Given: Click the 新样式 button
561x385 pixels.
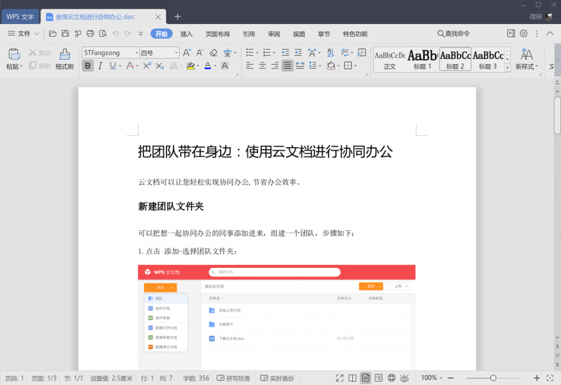Looking at the screenshot, I should 526,59.
